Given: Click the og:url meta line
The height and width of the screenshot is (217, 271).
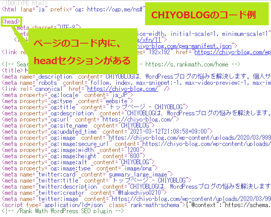Looking at the screenshot, I should coord(90,119).
